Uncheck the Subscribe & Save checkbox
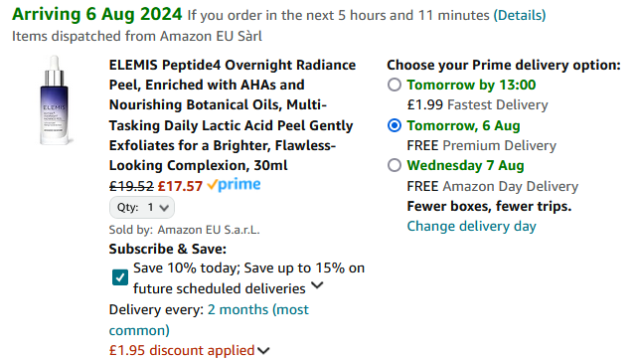 (120, 277)
